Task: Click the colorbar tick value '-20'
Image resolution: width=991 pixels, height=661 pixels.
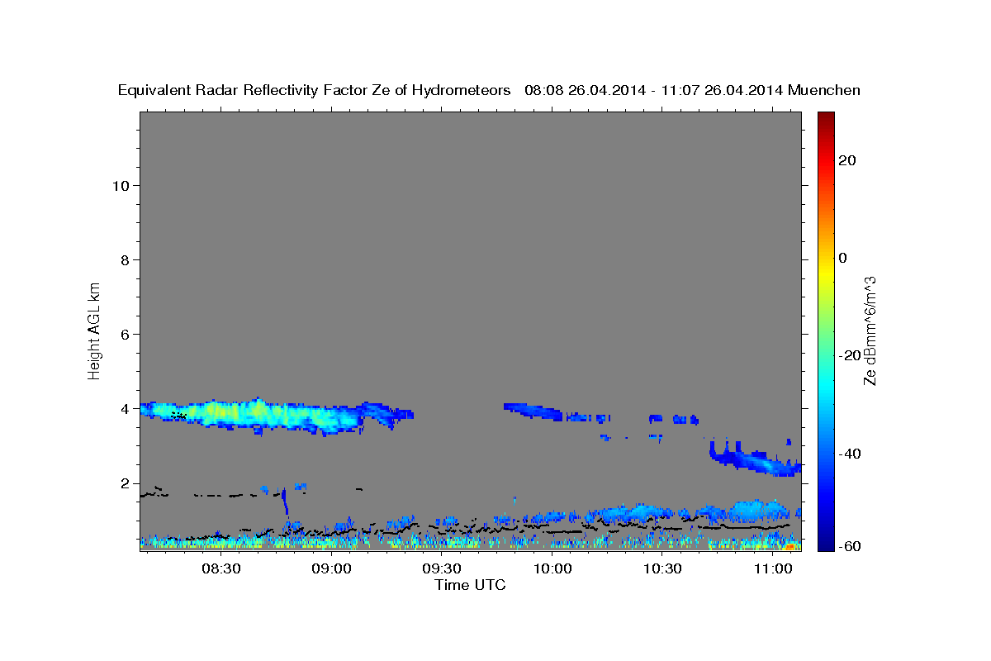Action: [x=849, y=355]
